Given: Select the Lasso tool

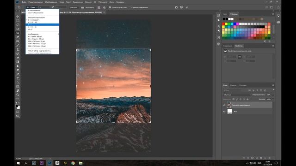Looking at the screenshot, I should point(18,25).
